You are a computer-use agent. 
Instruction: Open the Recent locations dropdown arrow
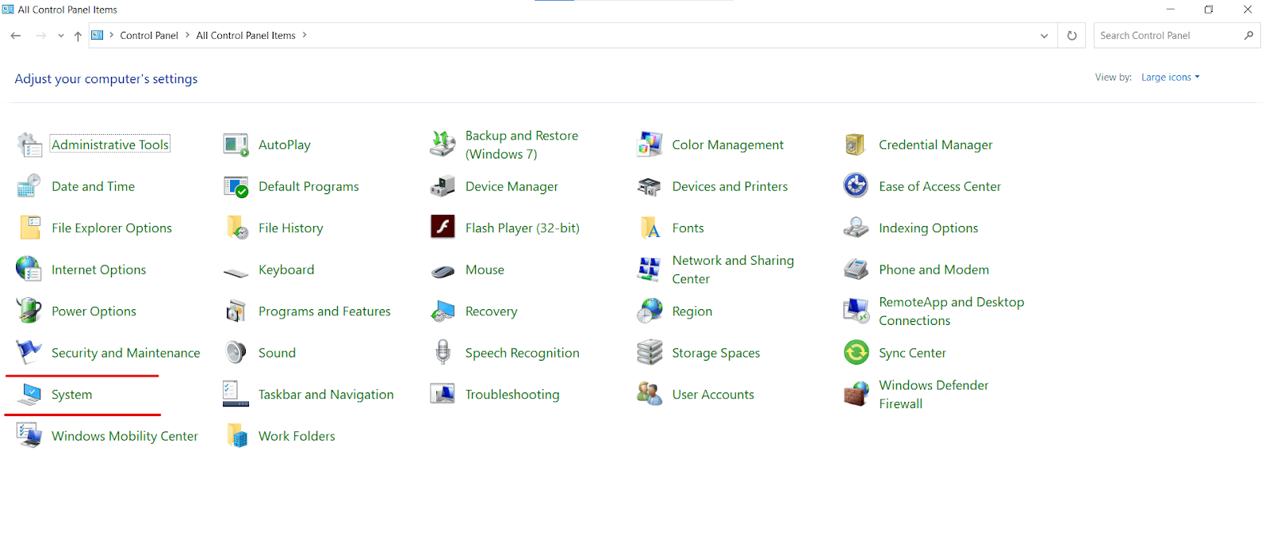coord(61,36)
